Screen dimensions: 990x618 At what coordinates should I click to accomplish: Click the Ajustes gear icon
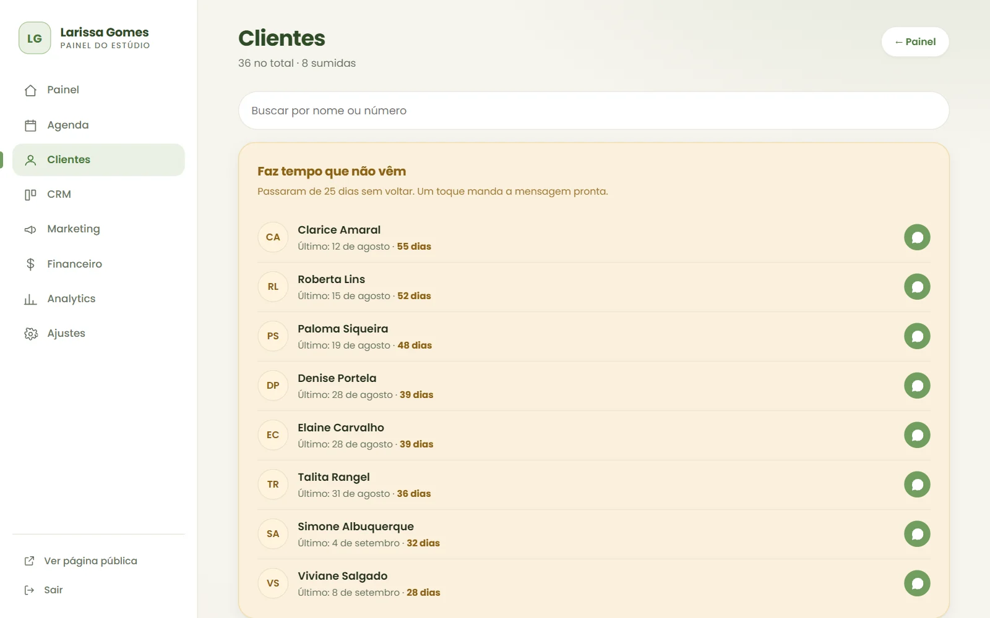[x=30, y=334]
